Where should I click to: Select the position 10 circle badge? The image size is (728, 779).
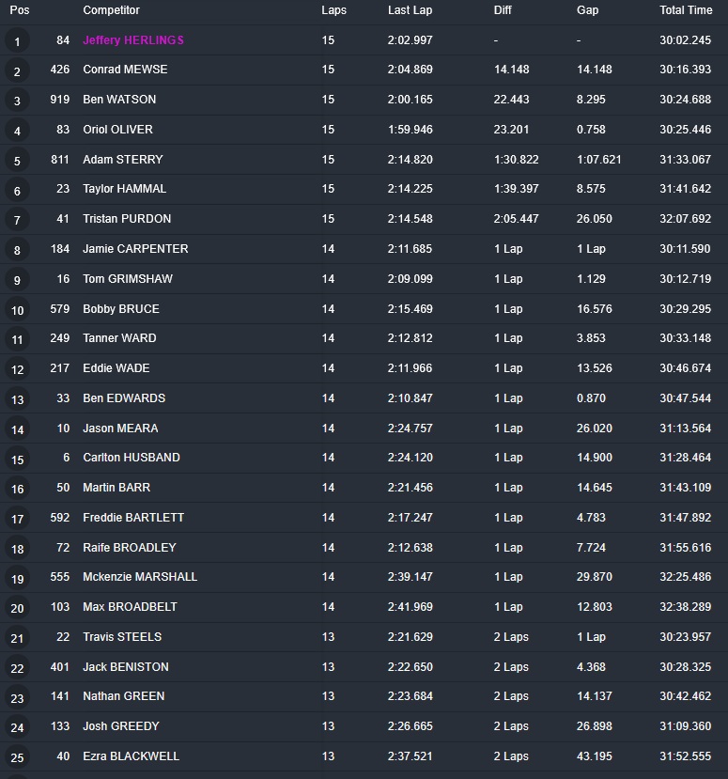(x=17, y=310)
